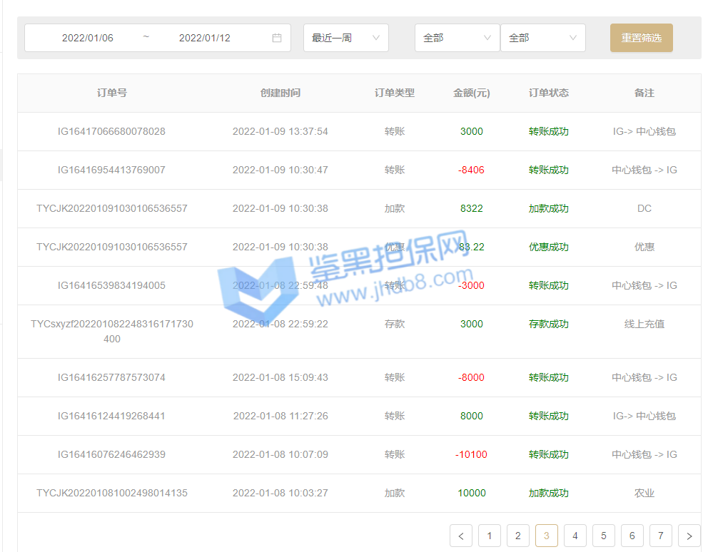Image resolution: width=713 pixels, height=552 pixels.
Task: Click order number IG16417066680078028
Action: [x=112, y=131]
